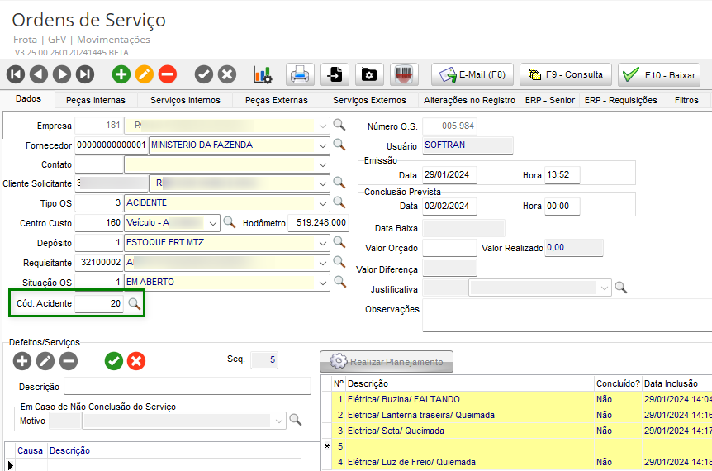The height and width of the screenshot is (471, 712).
Task: Switch to the Peças Internas tab
Action: click(x=96, y=100)
